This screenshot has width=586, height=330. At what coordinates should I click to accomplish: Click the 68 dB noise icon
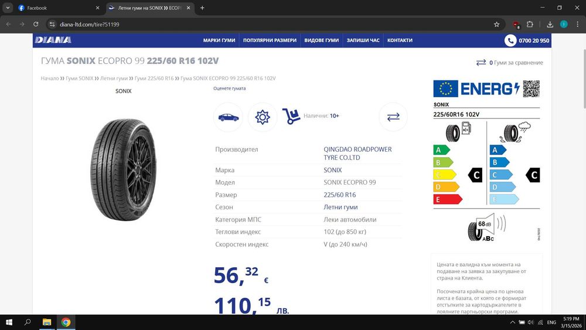(x=486, y=227)
